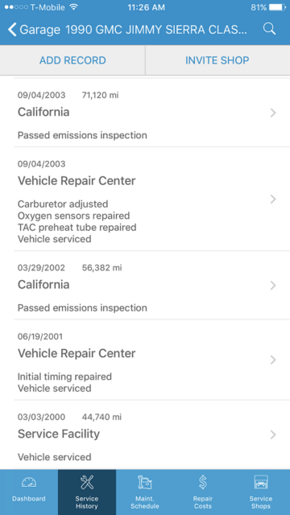
Task: Expand 06/19/2001 Vehicle Repair Center chevron
Action: tap(273, 360)
